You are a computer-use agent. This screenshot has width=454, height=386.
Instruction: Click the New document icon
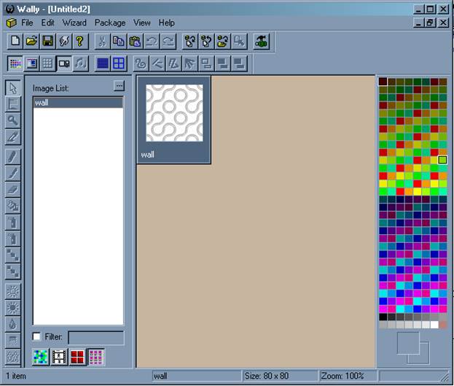tap(15, 42)
